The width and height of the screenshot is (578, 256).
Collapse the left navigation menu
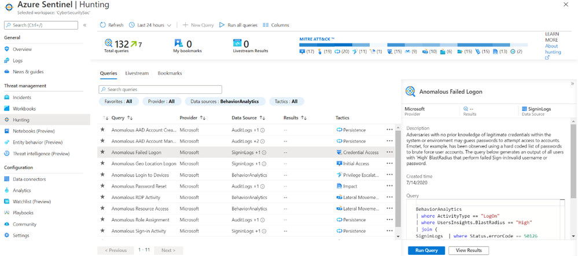[84, 25]
